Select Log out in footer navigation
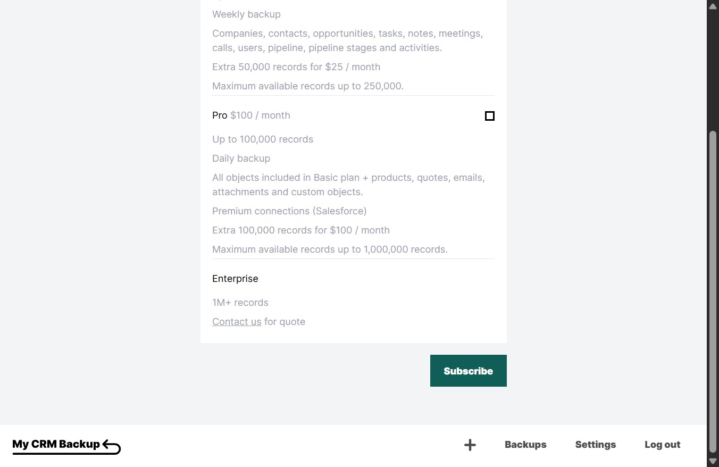 (662, 445)
